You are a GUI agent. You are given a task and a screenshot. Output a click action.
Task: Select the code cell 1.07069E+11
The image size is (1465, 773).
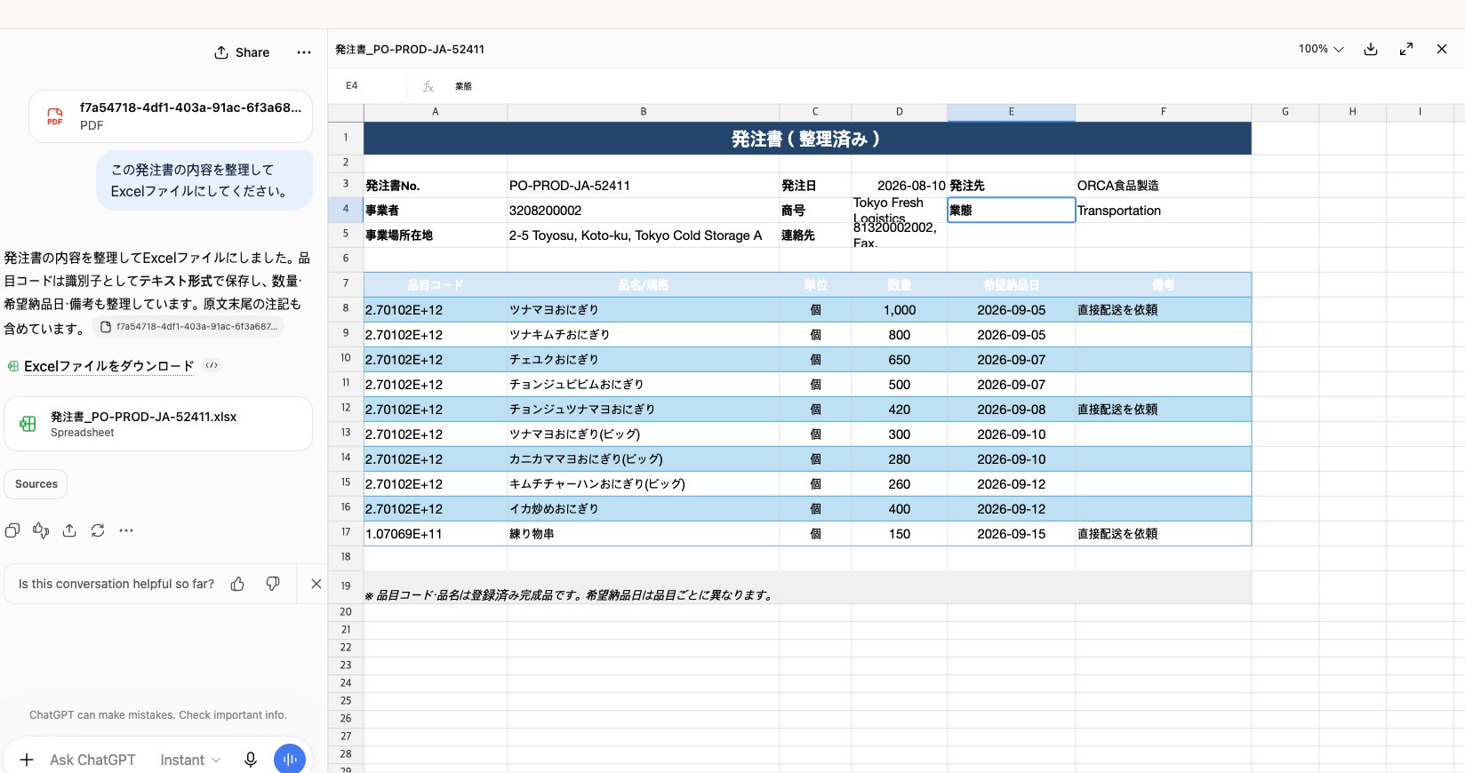(436, 534)
